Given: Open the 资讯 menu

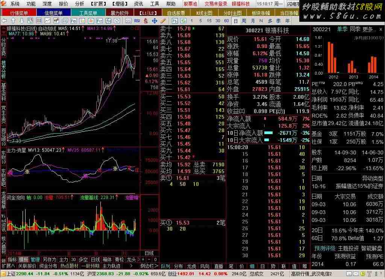Looking at the screenshot, I should click(138, 4).
